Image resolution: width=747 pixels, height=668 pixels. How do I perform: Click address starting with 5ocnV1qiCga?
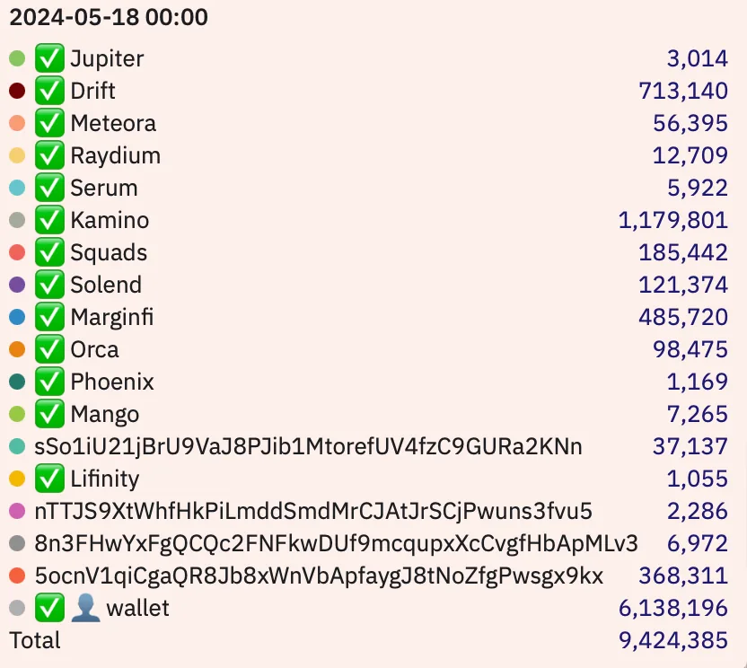319,576
